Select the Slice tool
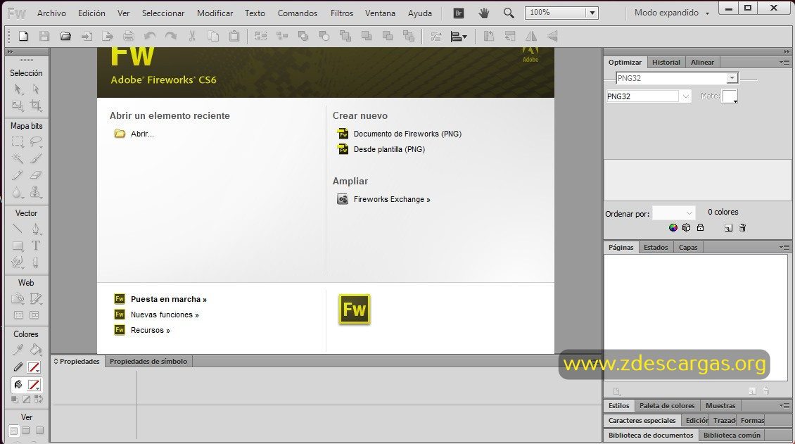The width and height of the screenshot is (795, 444). [x=35, y=298]
